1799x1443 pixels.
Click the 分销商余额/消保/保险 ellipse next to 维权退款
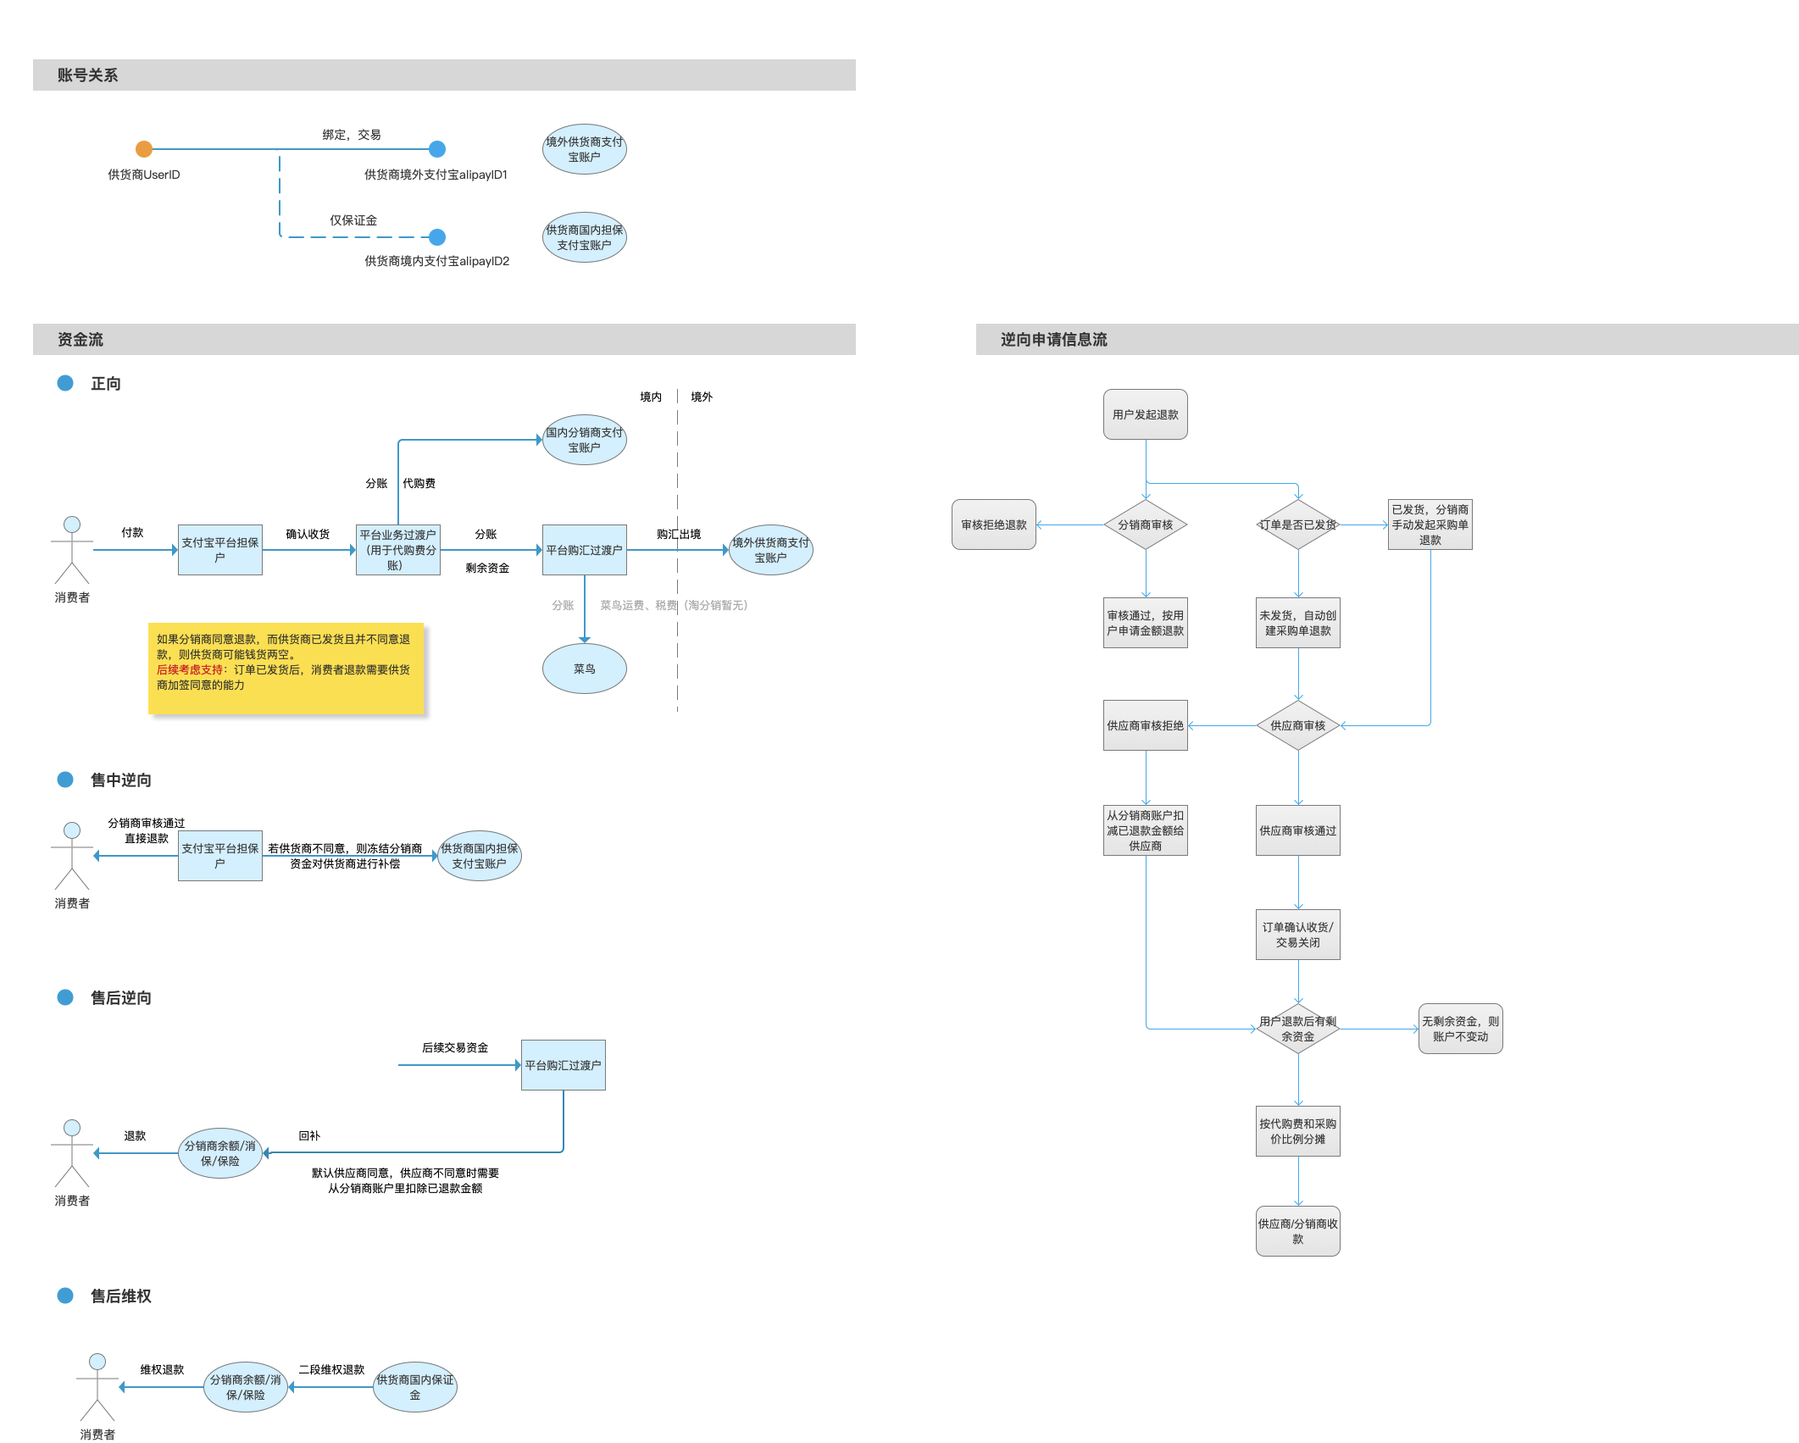point(246,1387)
